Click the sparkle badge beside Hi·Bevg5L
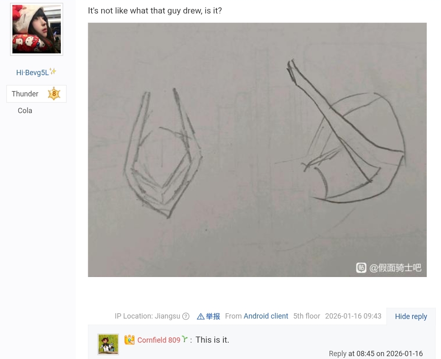The height and width of the screenshot is (359, 441). coord(53,71)
